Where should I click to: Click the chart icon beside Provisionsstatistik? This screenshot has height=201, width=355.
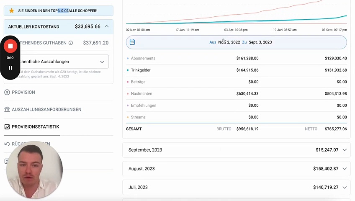point(7,127)
